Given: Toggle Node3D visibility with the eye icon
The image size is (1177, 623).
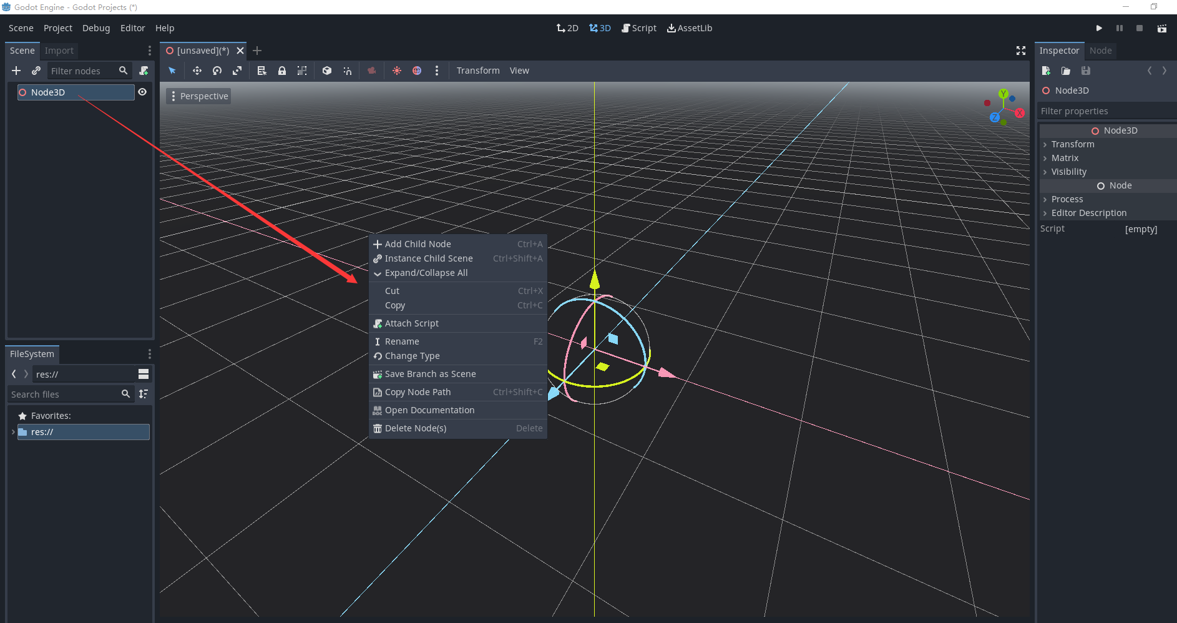Looking at the screenshot, I should click(x=142, y=92).
